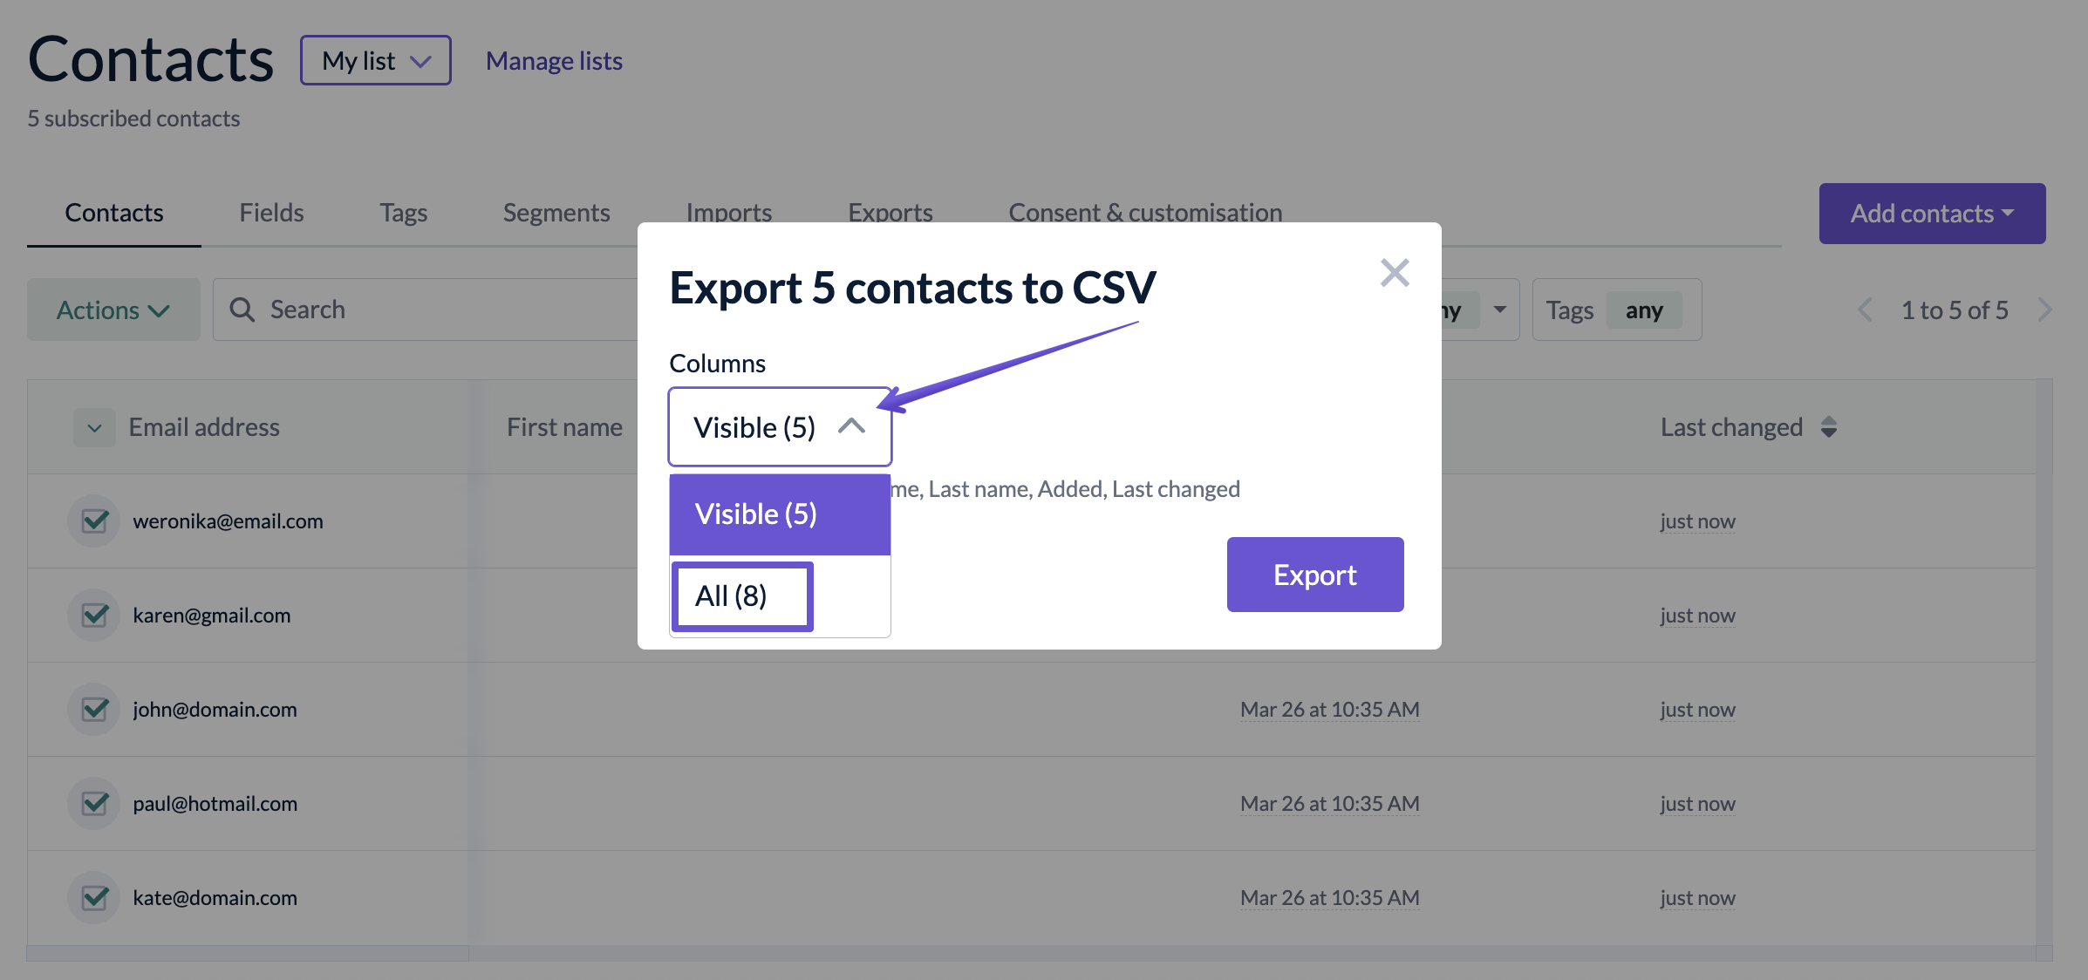Image resolution: width=2088 pixels, height=980 pixels.
Task: Open the My list dropdown
Action: tap(375, 60)
